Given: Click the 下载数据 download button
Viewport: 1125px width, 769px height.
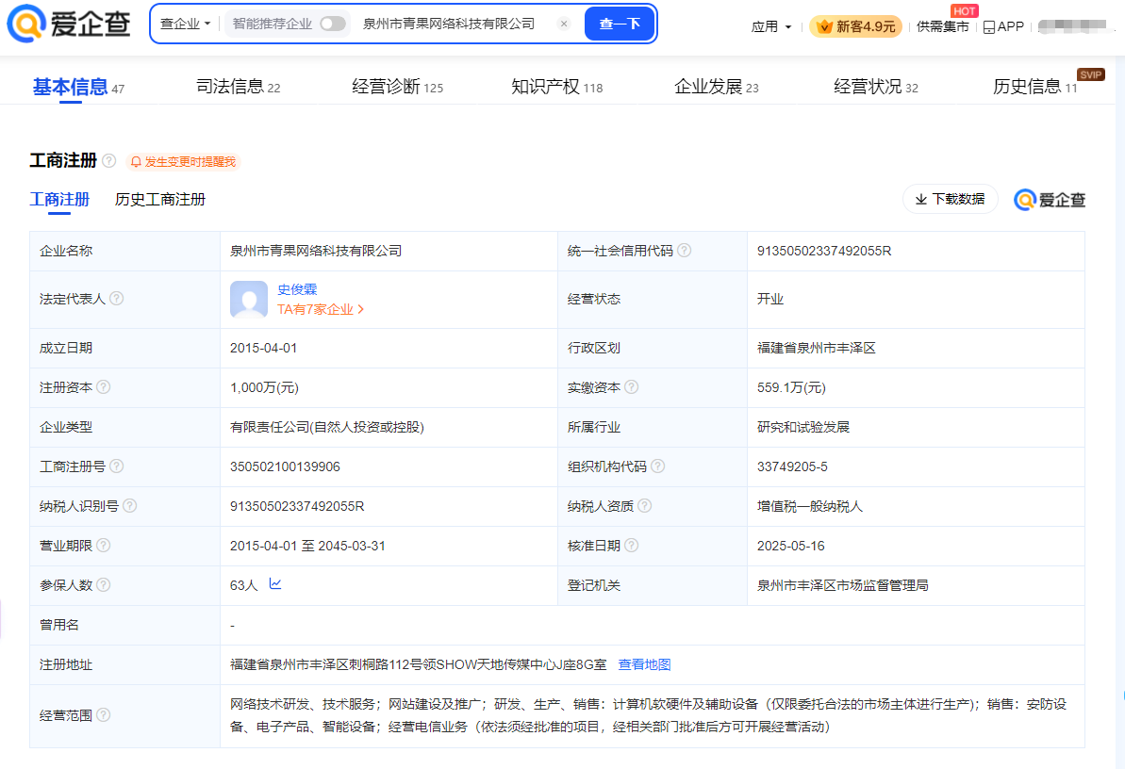Looking at the screenshot, I should (950, 199).
